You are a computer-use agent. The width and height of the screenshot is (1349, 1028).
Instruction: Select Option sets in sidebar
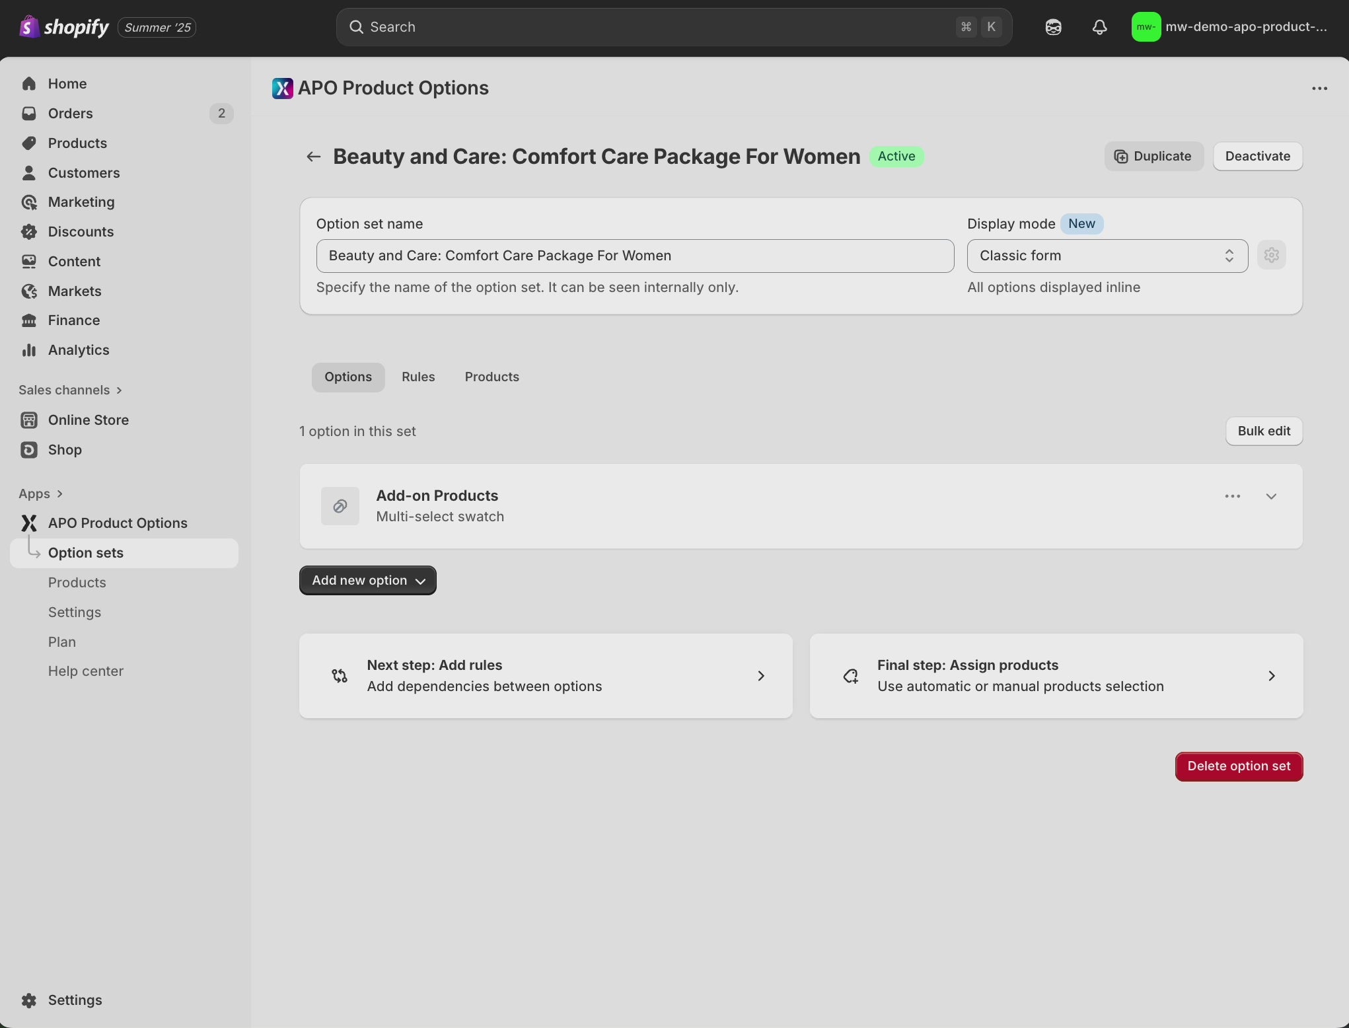coord(124,553)
